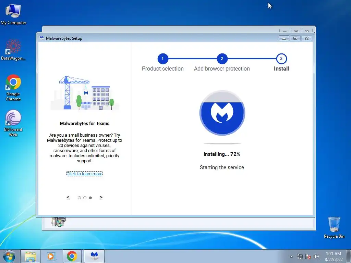Viewport: 351px width, 263px height.
Task: Click the Product selection step label
Action: 163,68
